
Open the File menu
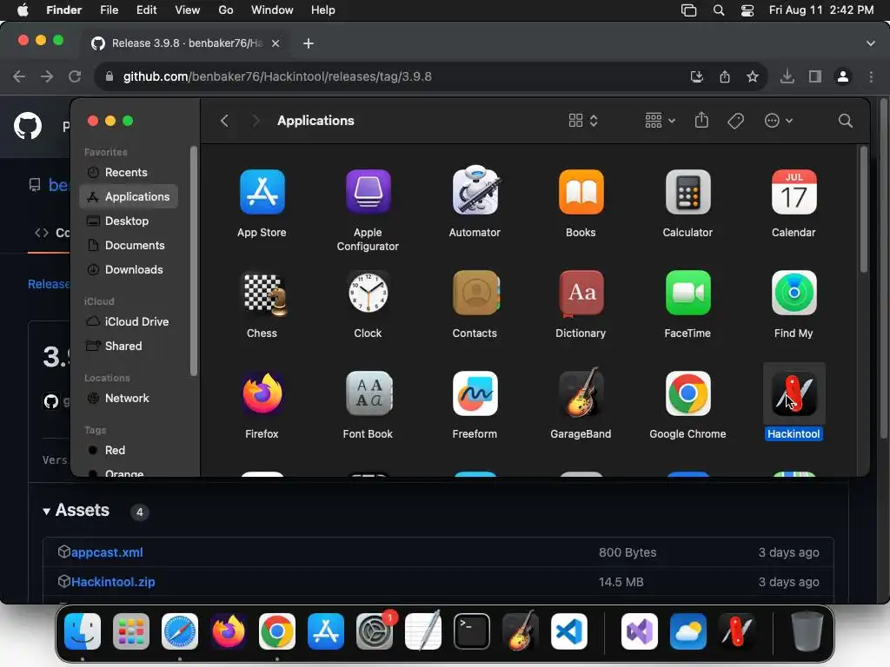(x=109, y=10)
